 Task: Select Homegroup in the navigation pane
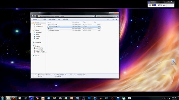click(x=38, y=42)
